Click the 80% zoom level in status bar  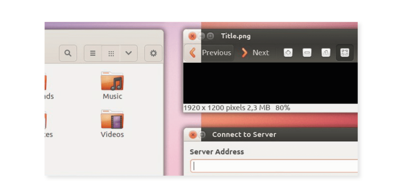(283, 108)
